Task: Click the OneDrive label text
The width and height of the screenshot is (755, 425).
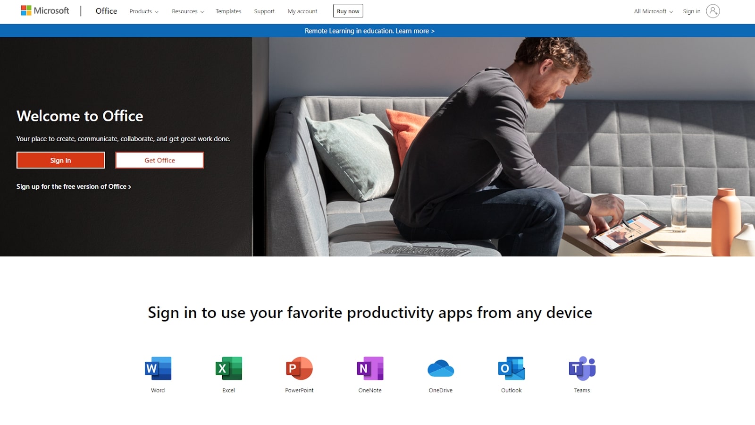Action: click(441, 390)
